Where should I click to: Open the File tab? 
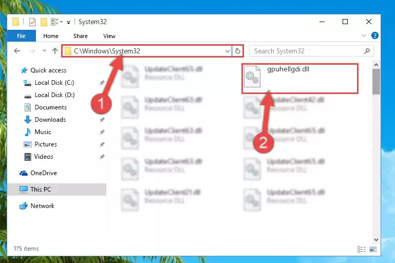coord(22,36)
